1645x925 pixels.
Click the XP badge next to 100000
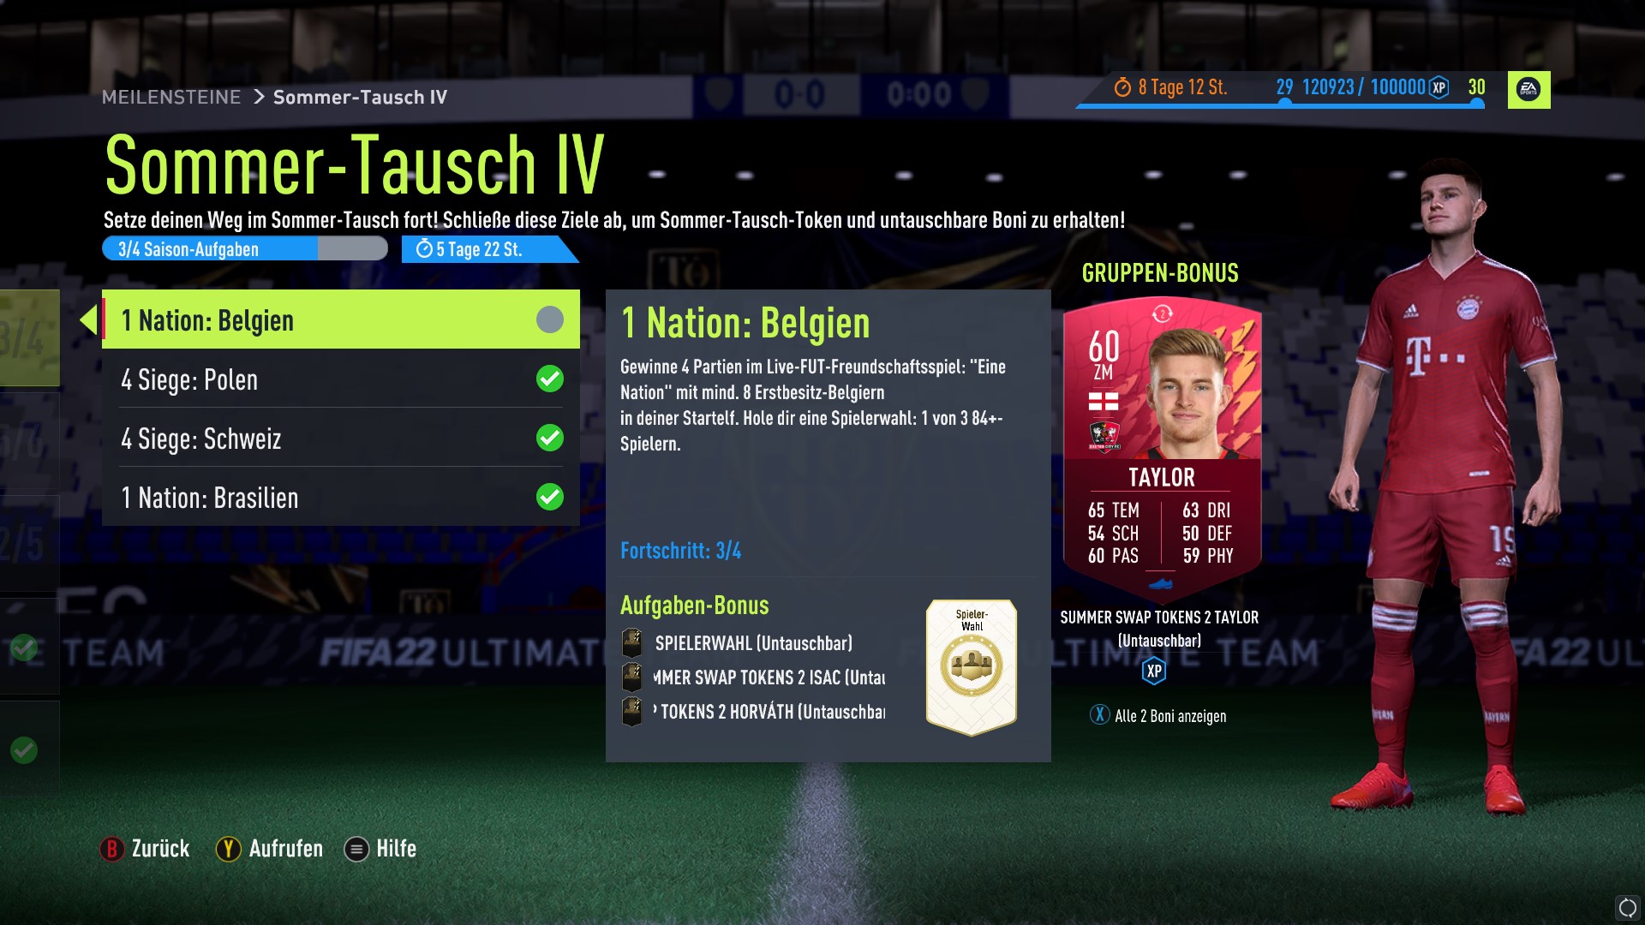(x=1439, y=87)
